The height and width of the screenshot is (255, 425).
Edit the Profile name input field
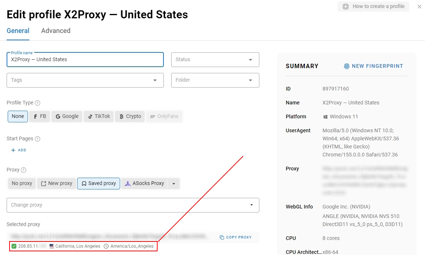click(85, 59)
